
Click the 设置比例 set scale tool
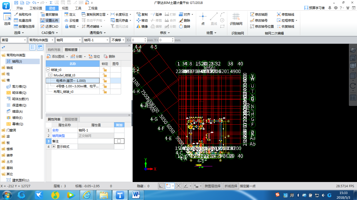click(x=49, y=20)
